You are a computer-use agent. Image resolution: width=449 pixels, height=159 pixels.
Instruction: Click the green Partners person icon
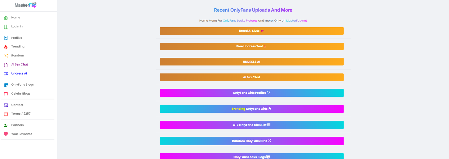tap(6, 125)
